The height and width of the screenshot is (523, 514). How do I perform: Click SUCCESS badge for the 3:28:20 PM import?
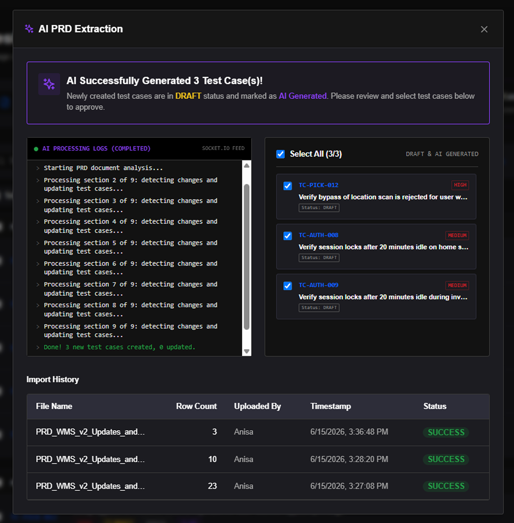(446, 459)
